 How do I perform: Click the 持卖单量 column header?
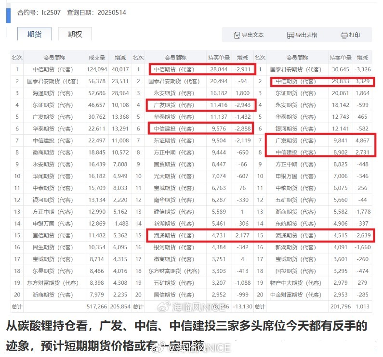tap(340, 58)
